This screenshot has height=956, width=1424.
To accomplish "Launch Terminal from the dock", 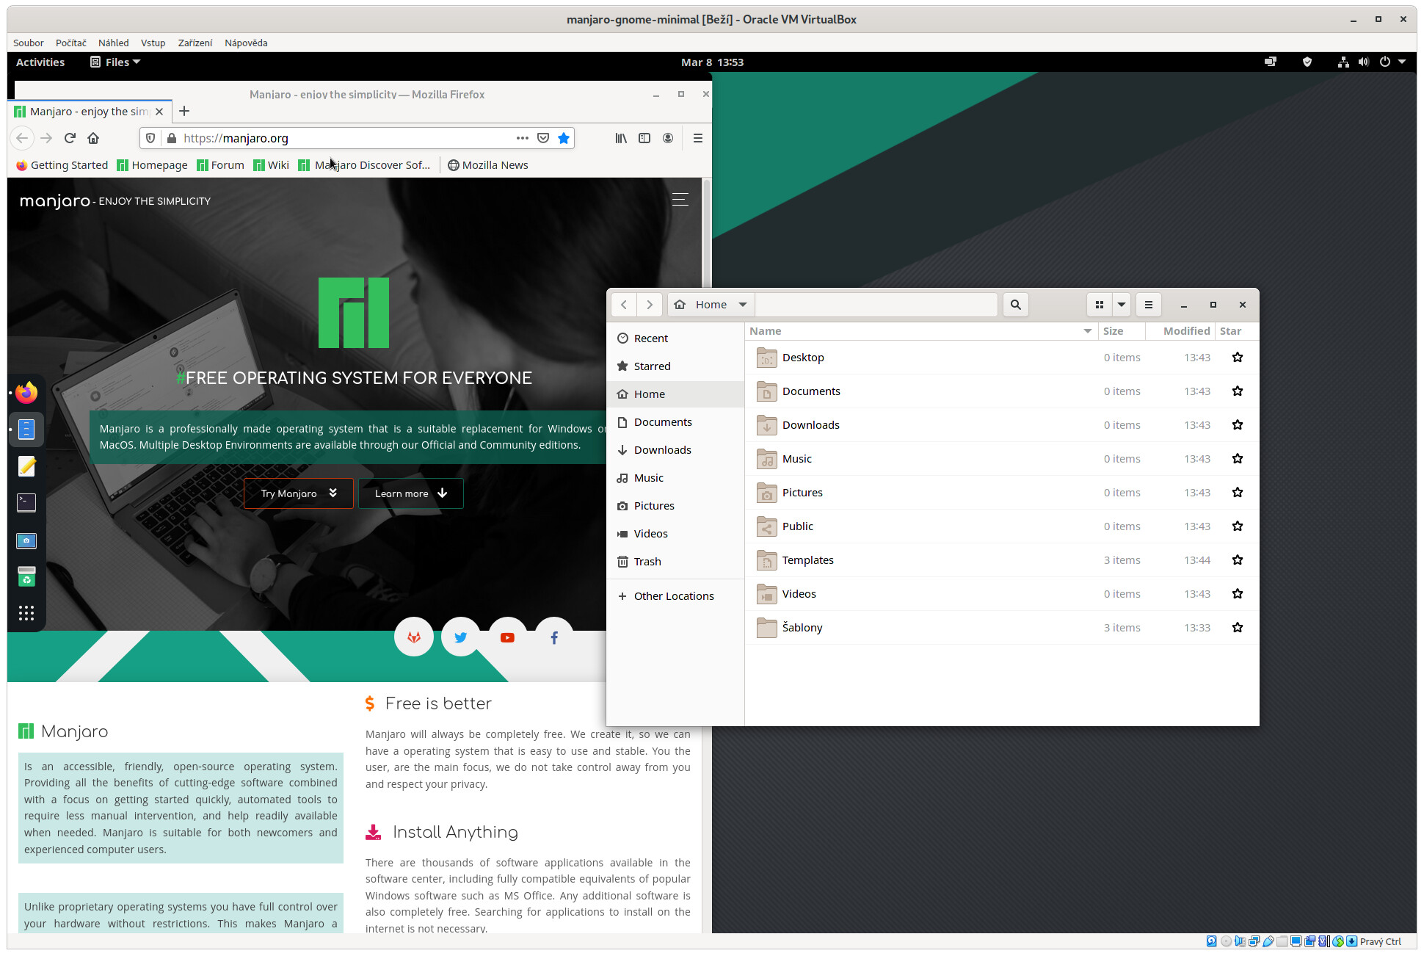I will tap(26, 503).
